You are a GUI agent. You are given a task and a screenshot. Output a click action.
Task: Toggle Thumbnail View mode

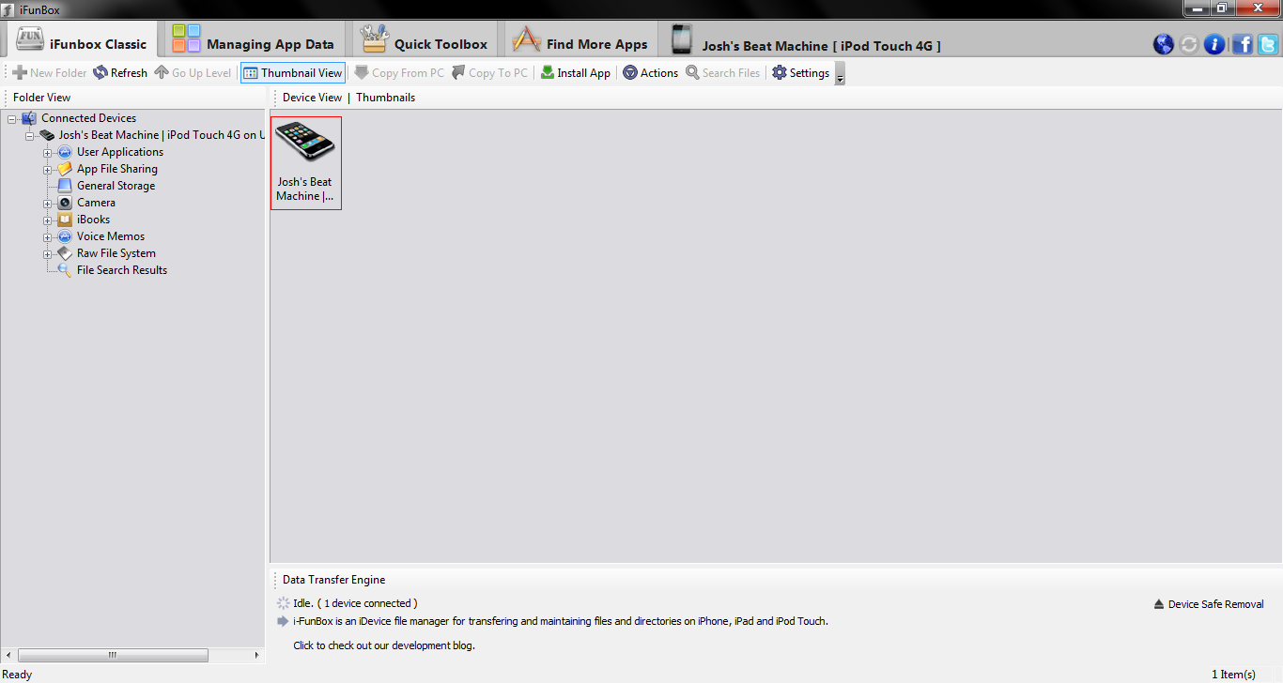(x=293, y=73)
